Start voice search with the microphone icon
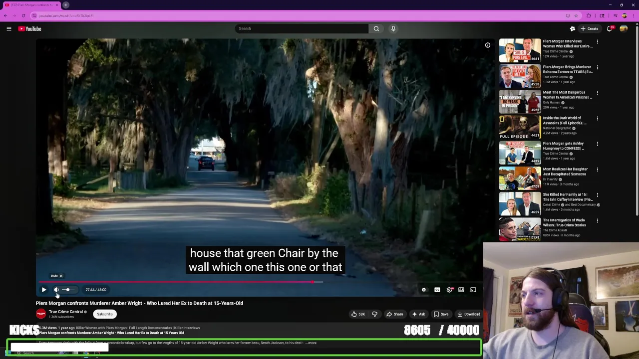The image size is (639, 359). pyautogui.click(x=393, y=28)
